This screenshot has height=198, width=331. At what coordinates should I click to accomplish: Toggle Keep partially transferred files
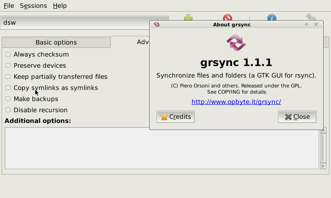coord(8,77)
